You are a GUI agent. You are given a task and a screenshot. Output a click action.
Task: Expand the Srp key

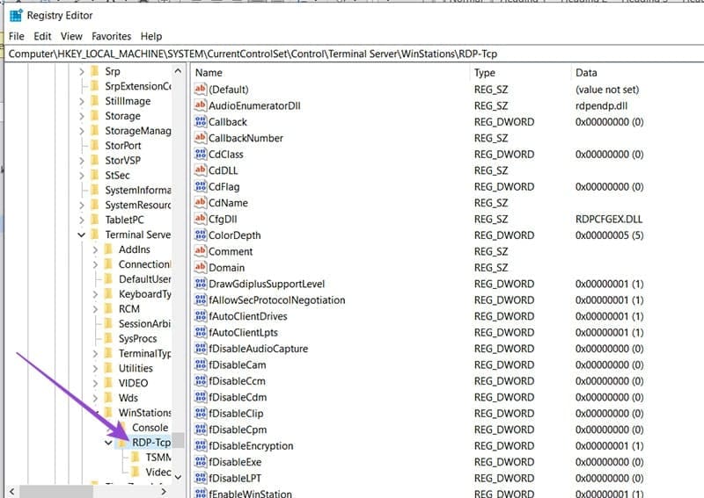[x=81, y=71]
